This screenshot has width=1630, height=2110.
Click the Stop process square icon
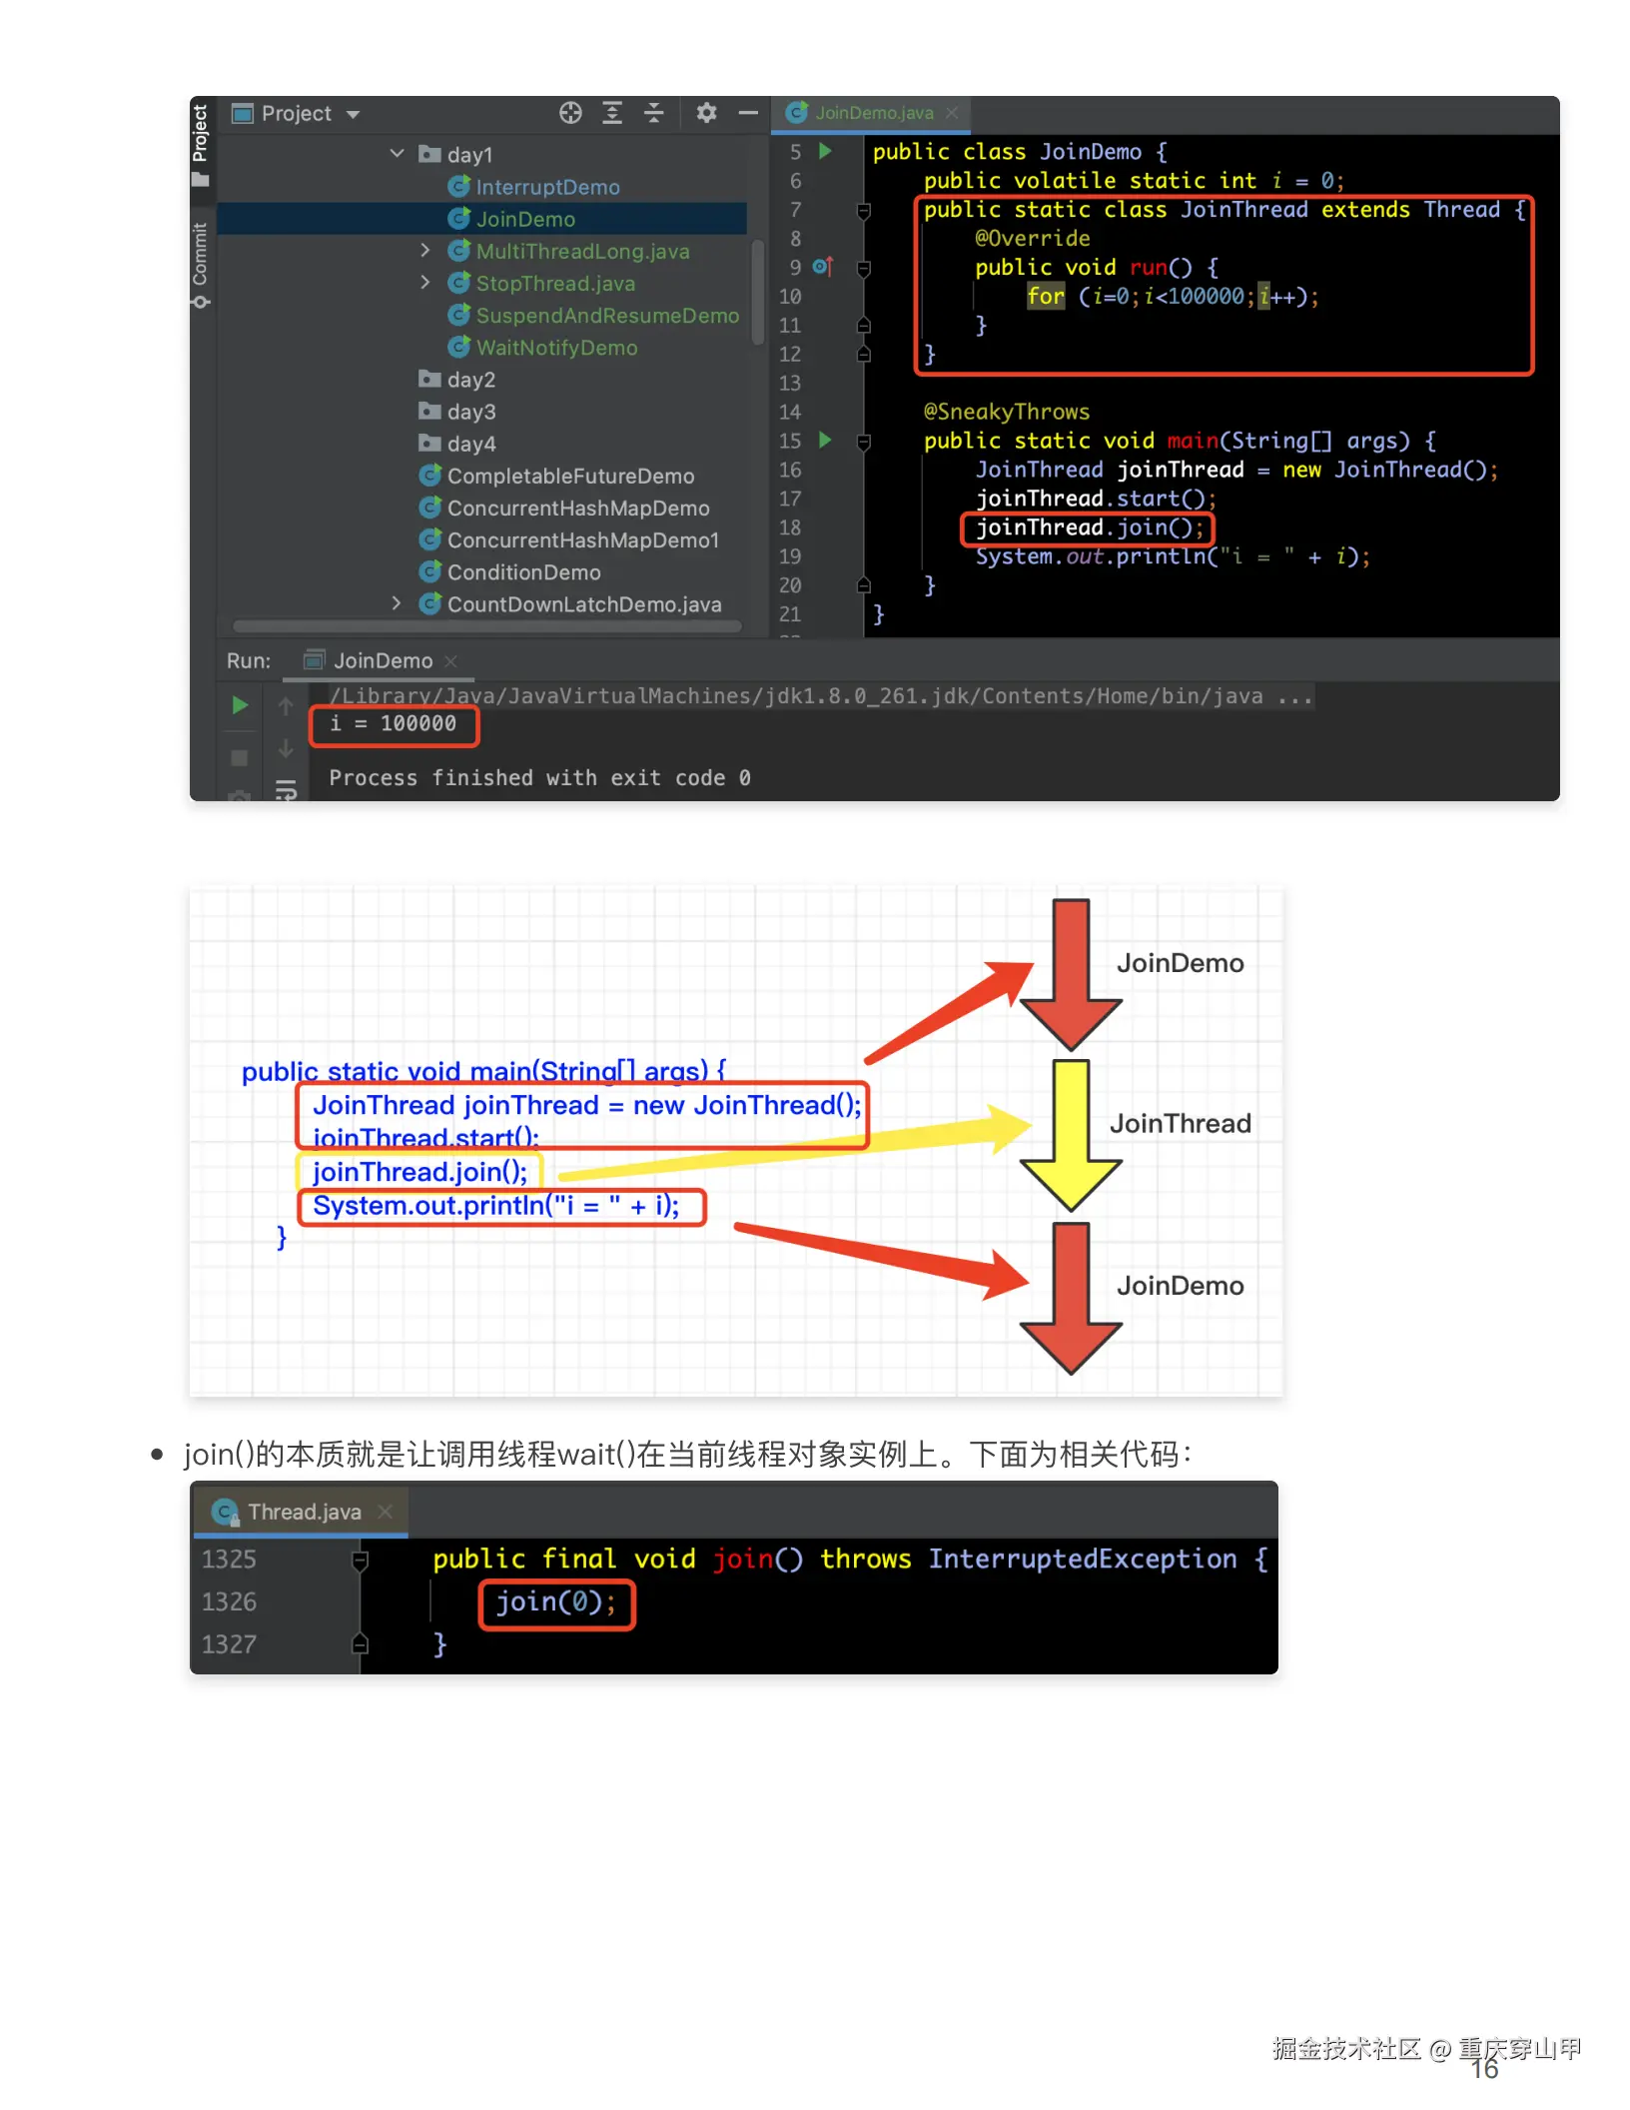[240, 758]
